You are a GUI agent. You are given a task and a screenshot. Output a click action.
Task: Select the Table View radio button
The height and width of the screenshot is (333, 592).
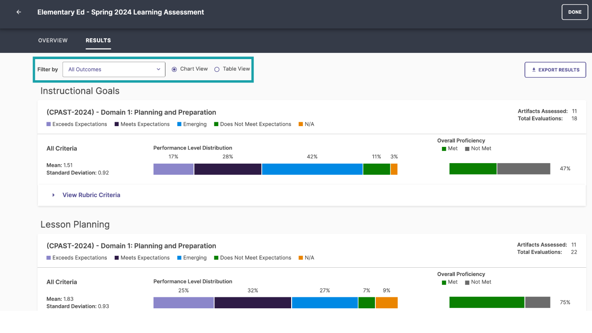pyautogui.click(x=217, y=69)
